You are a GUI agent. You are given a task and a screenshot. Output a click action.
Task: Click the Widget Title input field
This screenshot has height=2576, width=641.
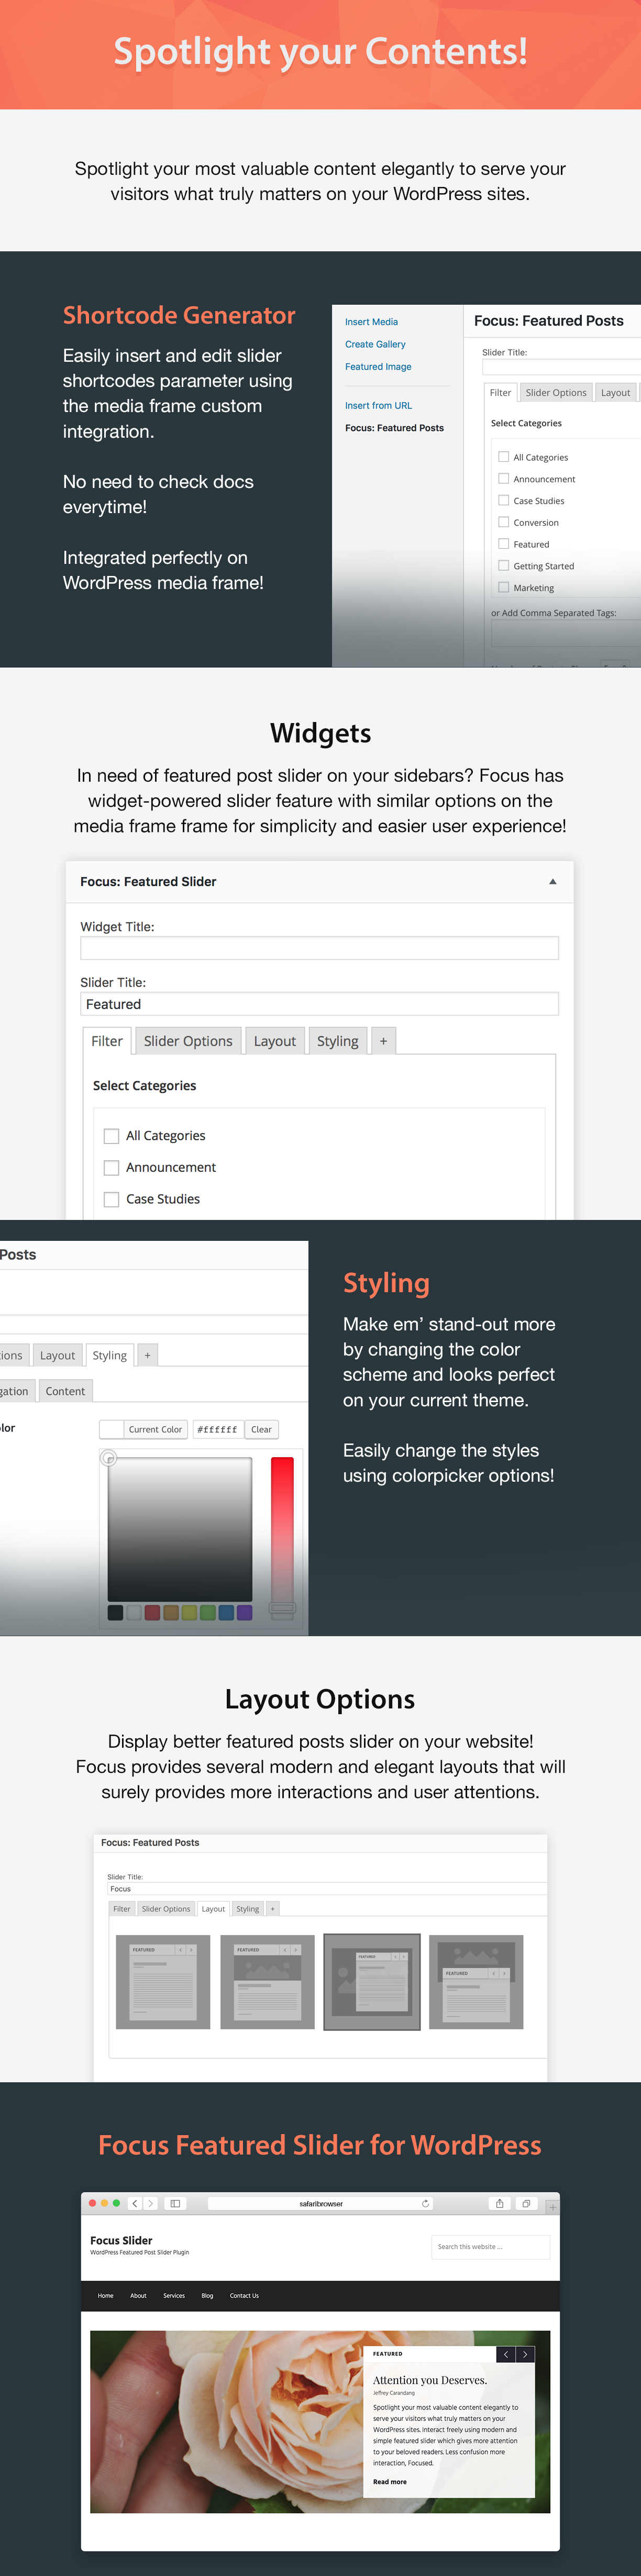point(319,948)
